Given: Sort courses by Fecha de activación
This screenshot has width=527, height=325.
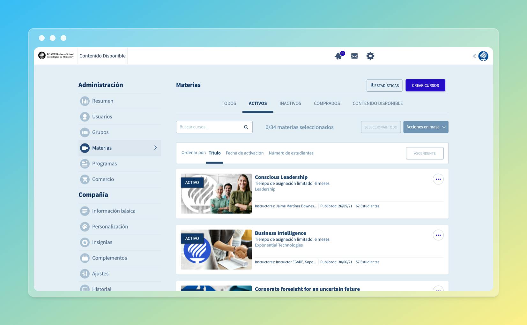Looking at the screenshot, I should point(245,153).
